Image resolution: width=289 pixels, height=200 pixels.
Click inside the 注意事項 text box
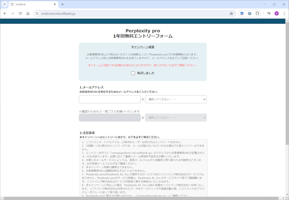[x=144, y=168]
